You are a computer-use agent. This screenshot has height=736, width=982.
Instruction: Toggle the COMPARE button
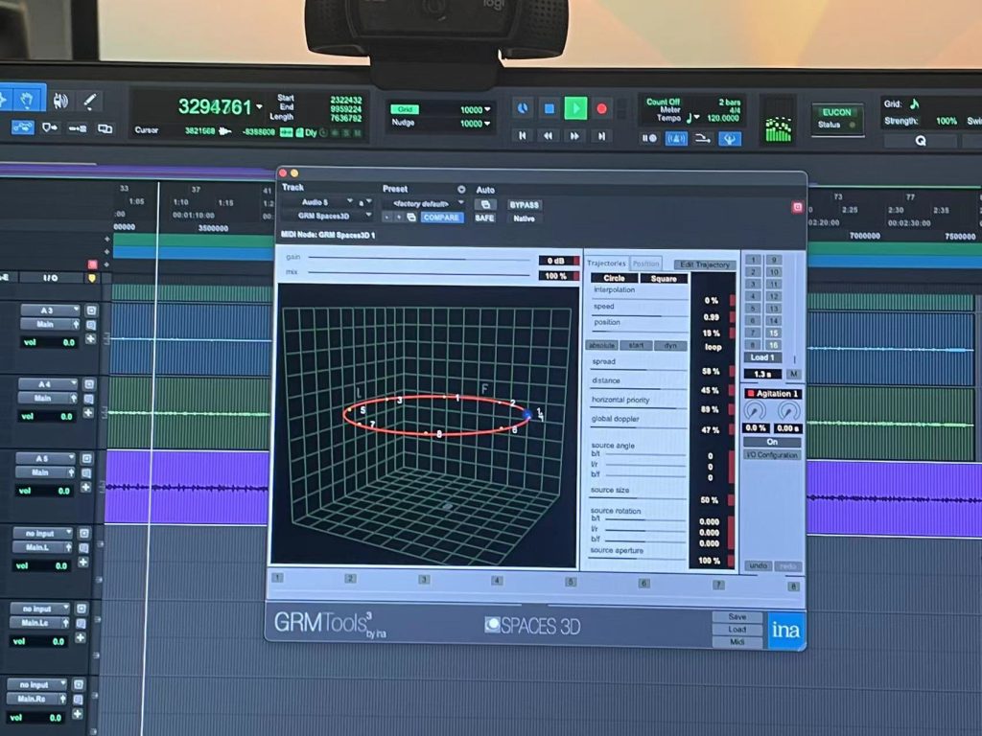coord(441,218)
